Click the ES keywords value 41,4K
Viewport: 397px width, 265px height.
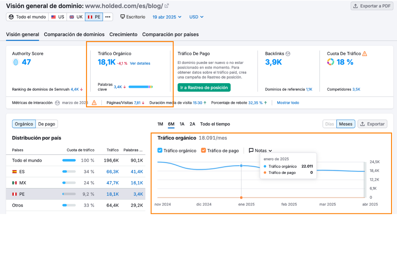point(137,172)
